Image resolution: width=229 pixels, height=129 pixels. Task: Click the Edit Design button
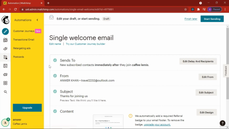206,113
